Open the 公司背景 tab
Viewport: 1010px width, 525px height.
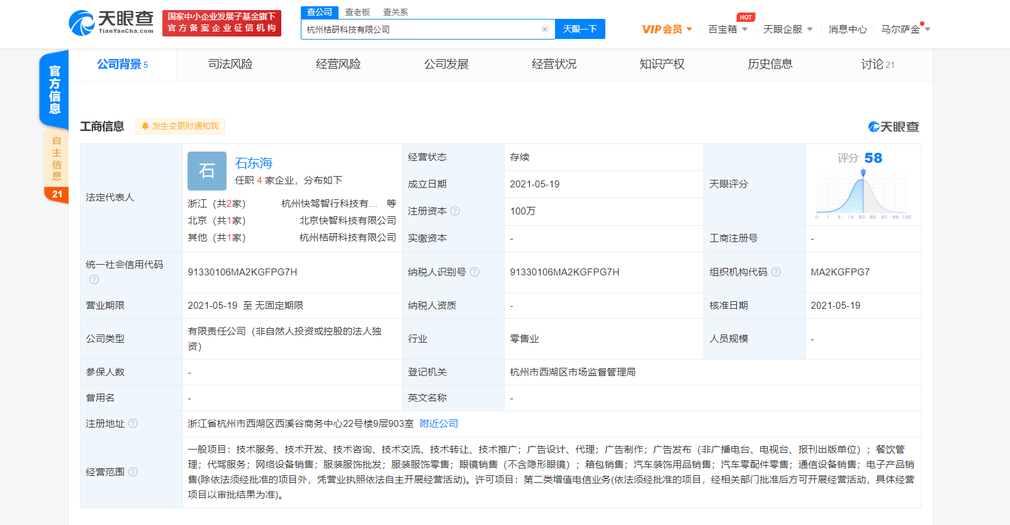pos(122,64)
